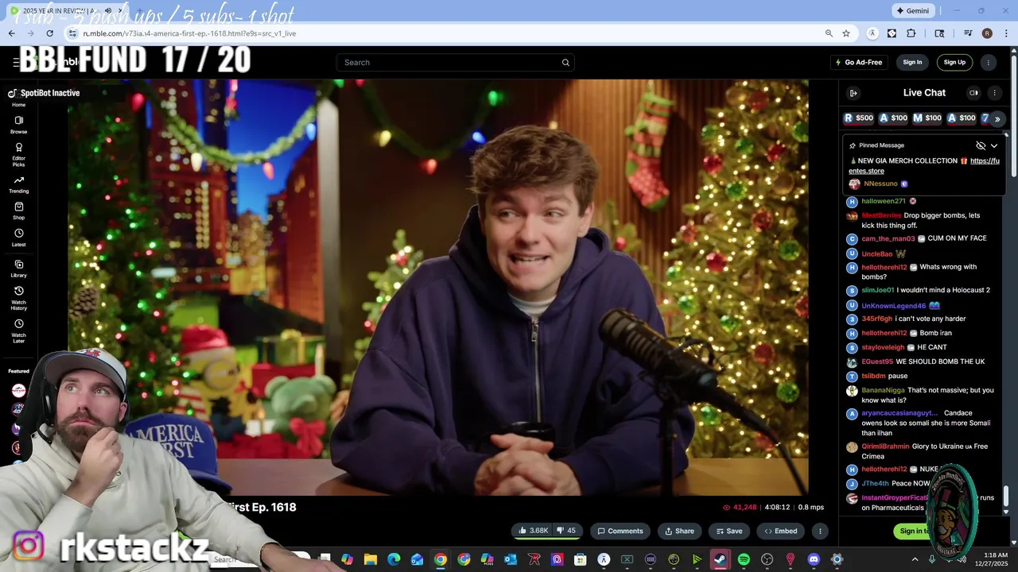Expand more rants with double-arrow button
Viewport: 1018px width, 572px height.
click(x=997, y=118)
